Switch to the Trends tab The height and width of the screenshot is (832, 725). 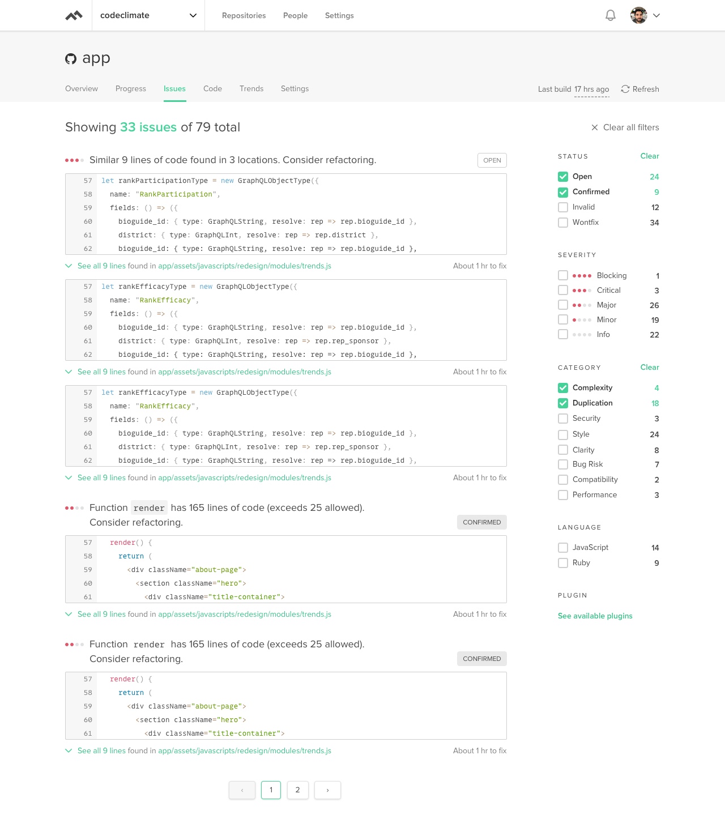tap(251, 89)
